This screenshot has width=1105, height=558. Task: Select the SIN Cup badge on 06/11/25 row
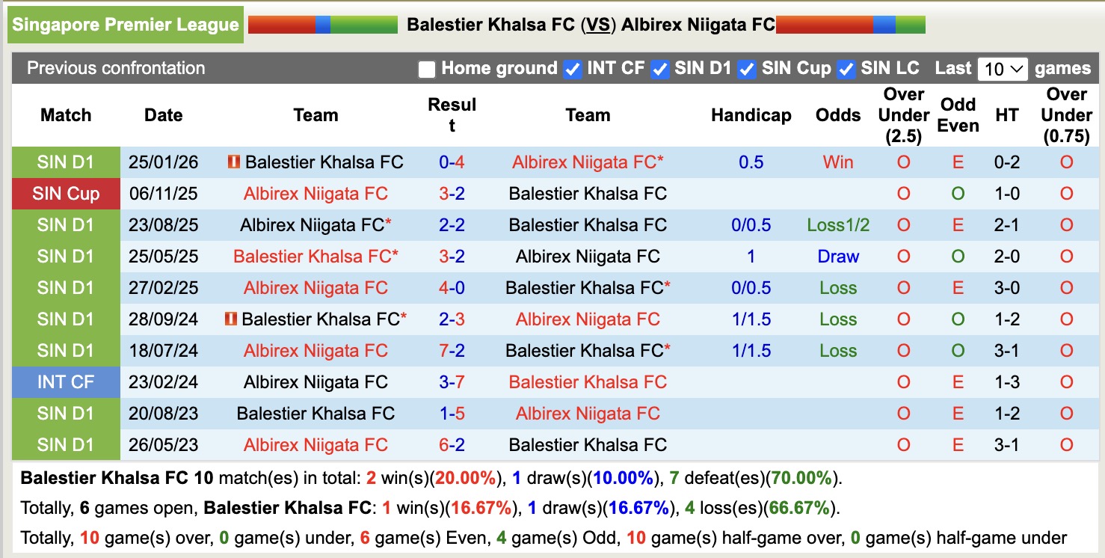pos(66,193)
